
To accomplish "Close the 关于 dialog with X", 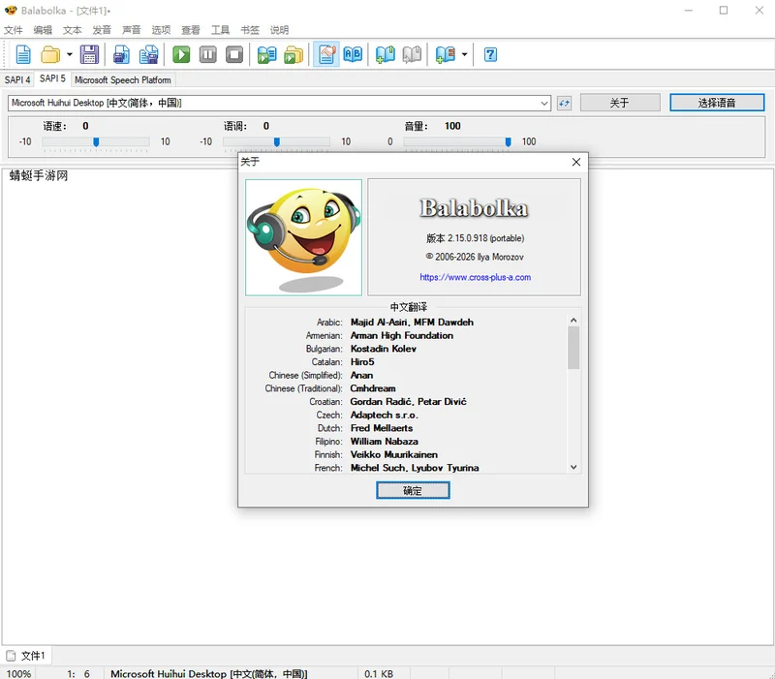I will (x=575, y=162).
